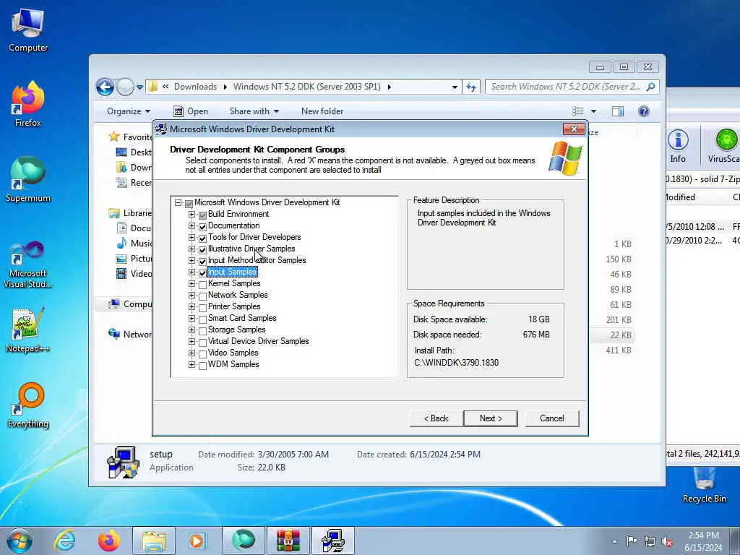Image resolution: width=740 pixels, height=555 pixels.
Task: Open the Organize menu in Explorer
Action: click(x=129, y=111)
